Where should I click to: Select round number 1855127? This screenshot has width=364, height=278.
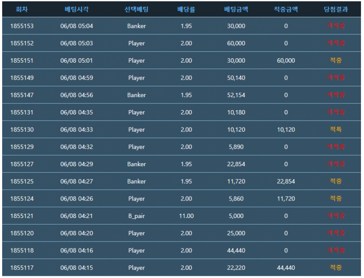point(22,164)
